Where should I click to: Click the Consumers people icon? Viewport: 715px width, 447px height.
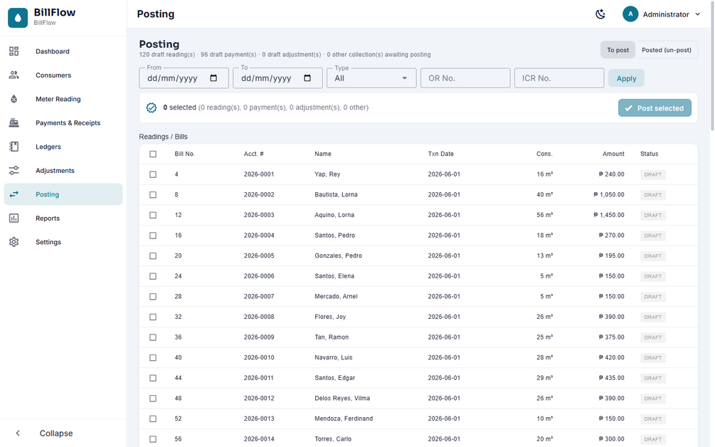point(14,75)
